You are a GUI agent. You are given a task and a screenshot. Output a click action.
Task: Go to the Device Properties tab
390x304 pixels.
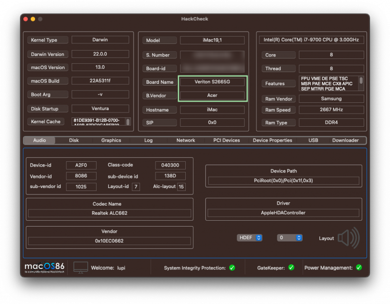(x=273, y=140)
